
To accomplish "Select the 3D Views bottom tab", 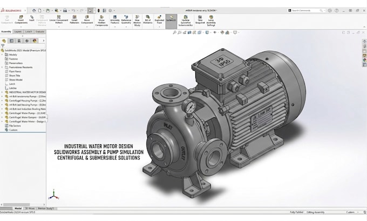I will [x=30, y=209].
